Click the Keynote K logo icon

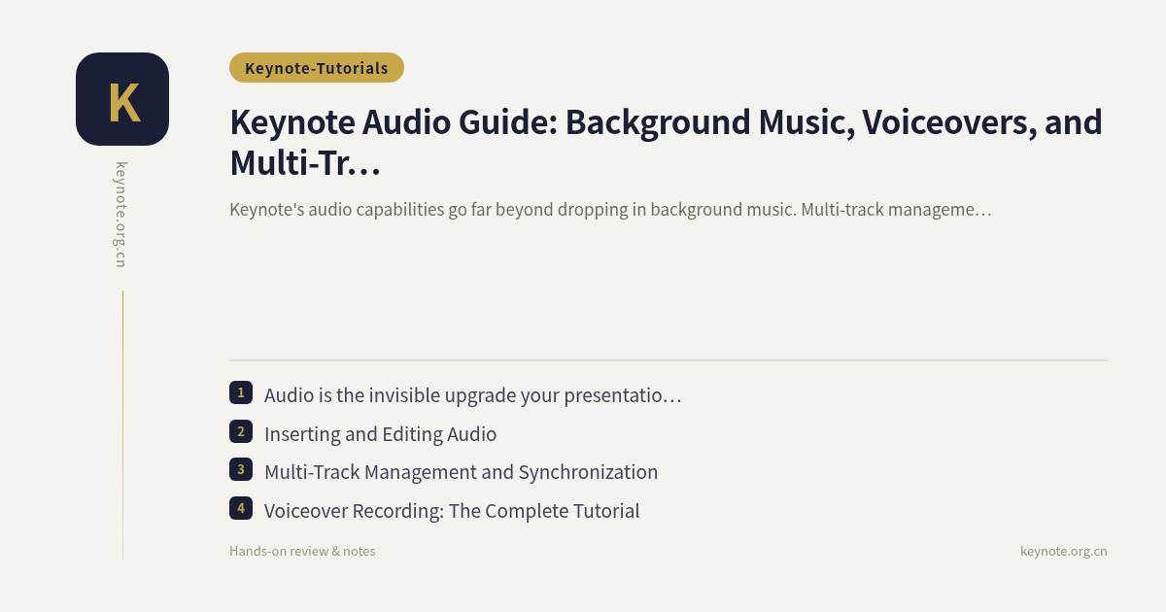coord(122,99)
